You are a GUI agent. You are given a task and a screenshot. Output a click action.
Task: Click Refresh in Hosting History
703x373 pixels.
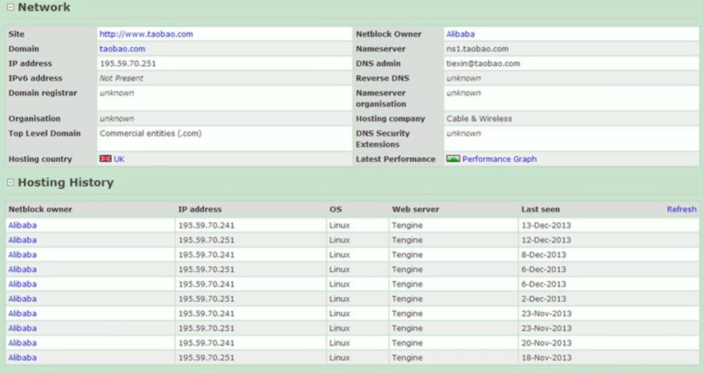coord(682,210)
